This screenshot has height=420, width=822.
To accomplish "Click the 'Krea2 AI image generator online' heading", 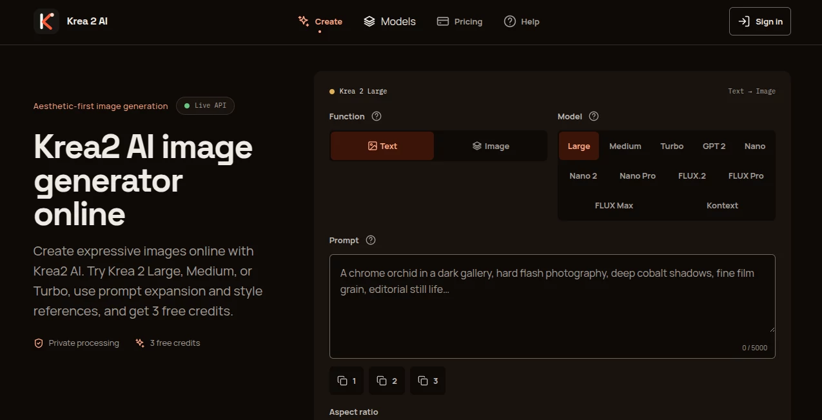I will pos(143,181).
